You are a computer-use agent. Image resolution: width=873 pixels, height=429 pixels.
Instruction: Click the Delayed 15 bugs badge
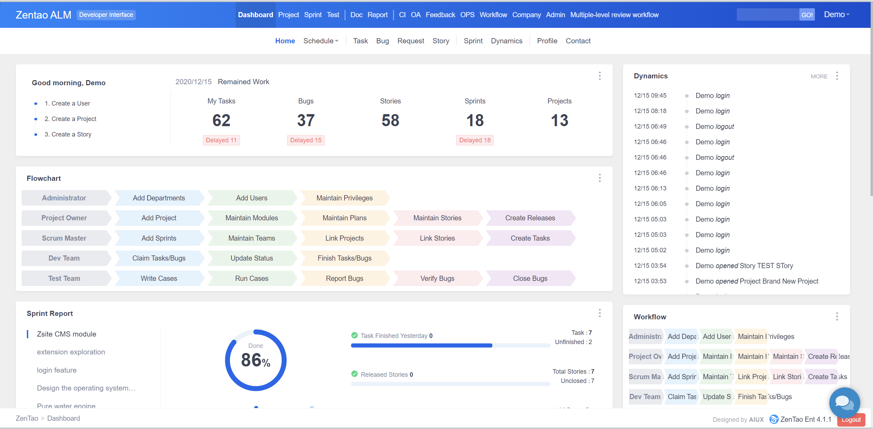306,140
